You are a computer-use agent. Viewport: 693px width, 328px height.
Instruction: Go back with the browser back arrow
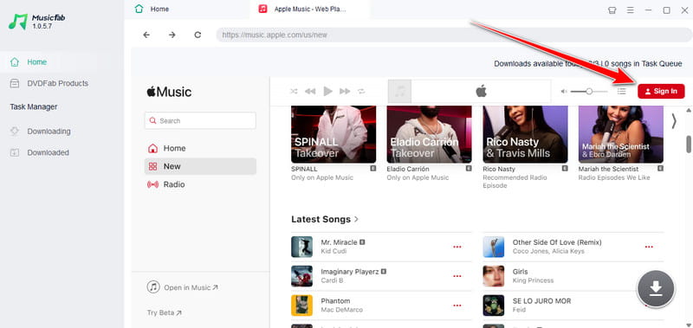pos(146,35)
